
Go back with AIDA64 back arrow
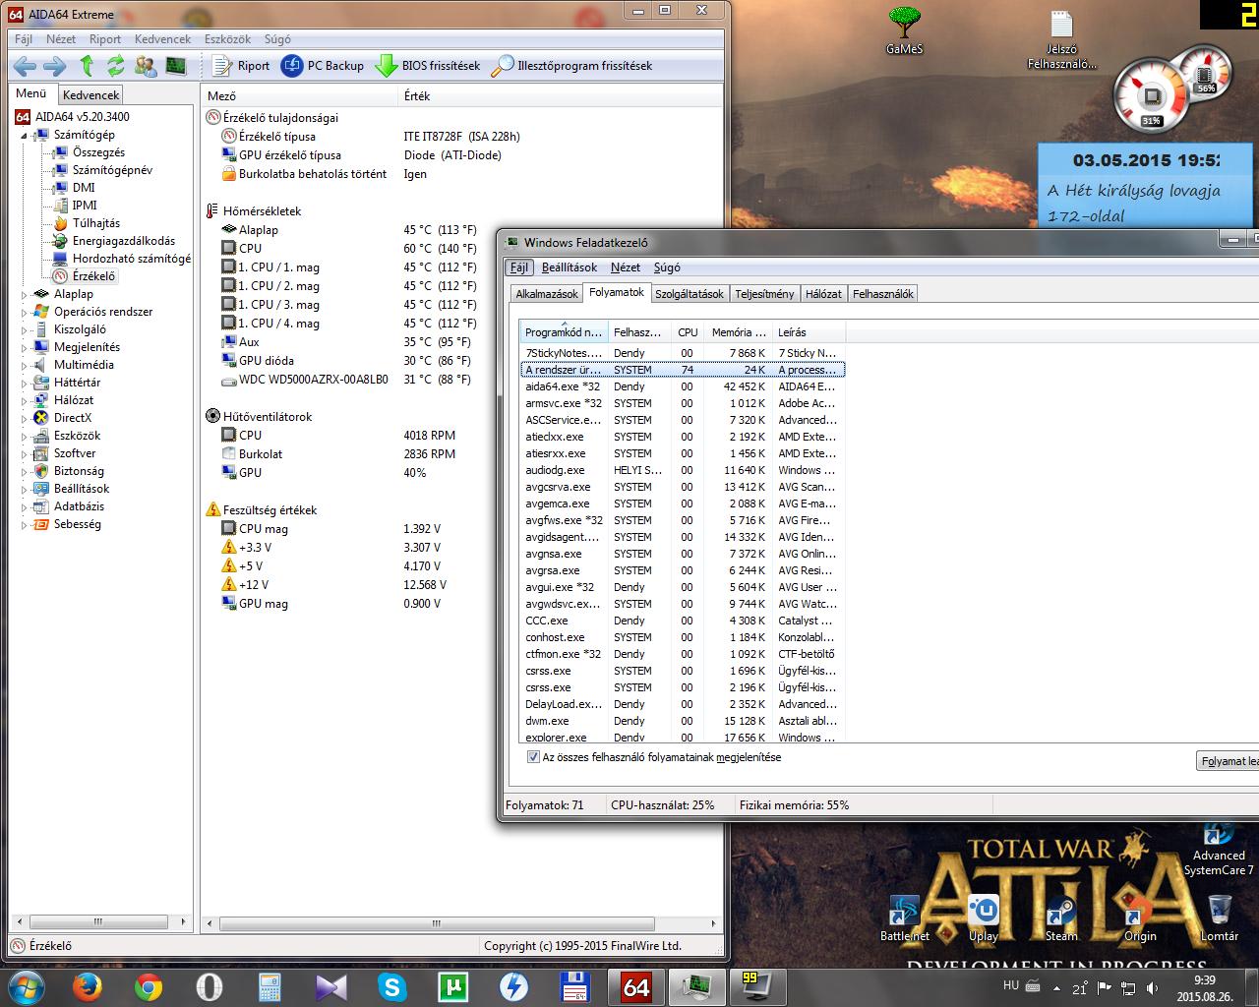tap(26, 66)
